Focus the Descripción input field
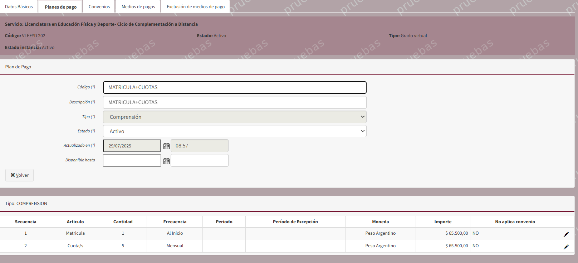This screenshot has width=578, height=263. (235, 102)
